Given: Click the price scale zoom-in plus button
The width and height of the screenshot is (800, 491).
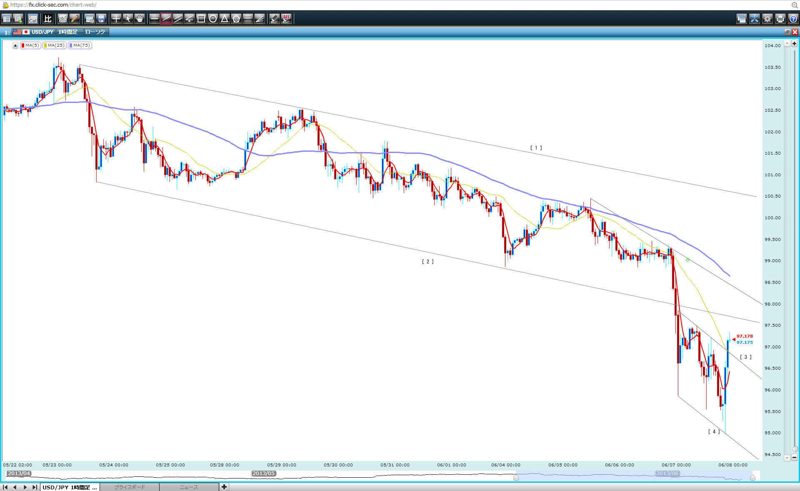Looking at the screenshot, I should 794,44.
